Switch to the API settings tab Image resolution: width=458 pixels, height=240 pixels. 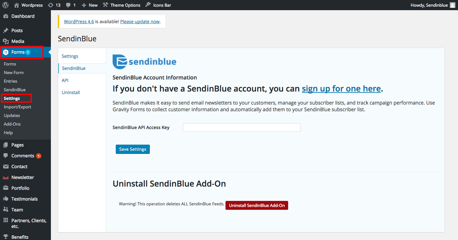[65, 80]
